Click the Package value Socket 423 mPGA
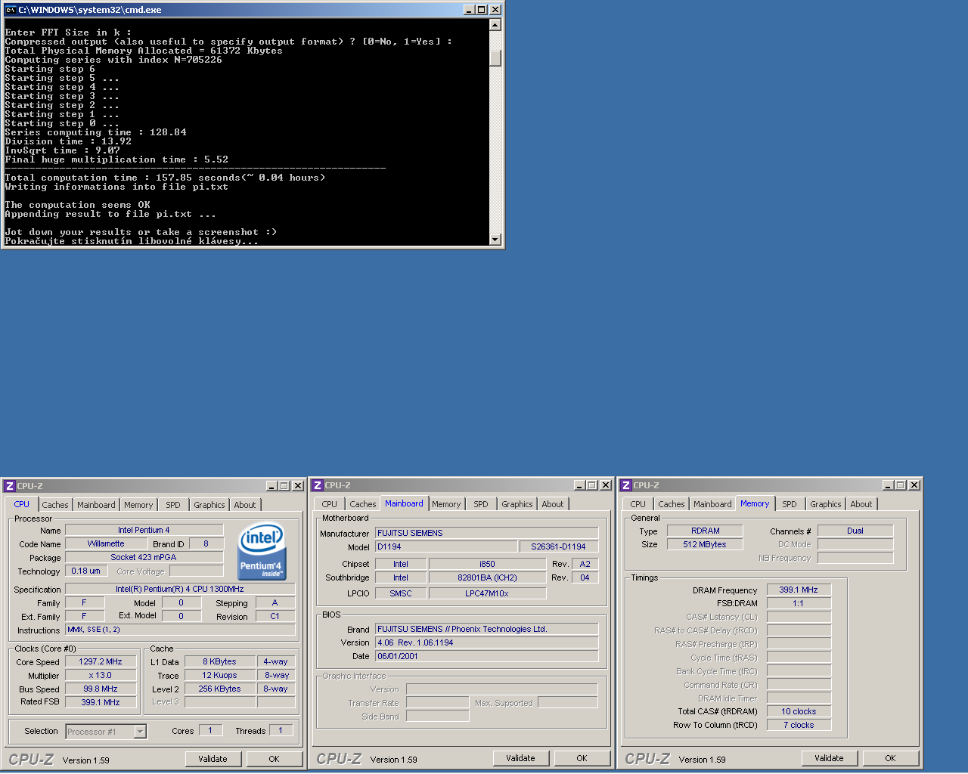 click(x=144, y=557)
